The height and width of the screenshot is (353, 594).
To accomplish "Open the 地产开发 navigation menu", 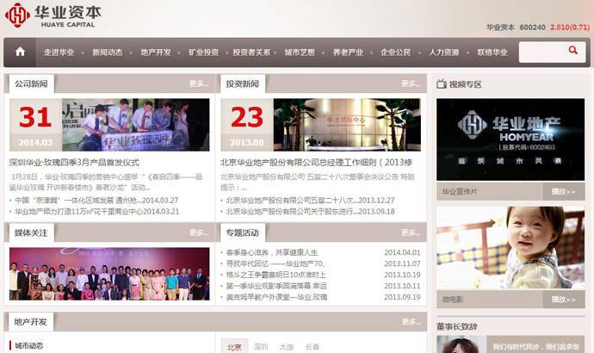I will click(x=156, y=53).
